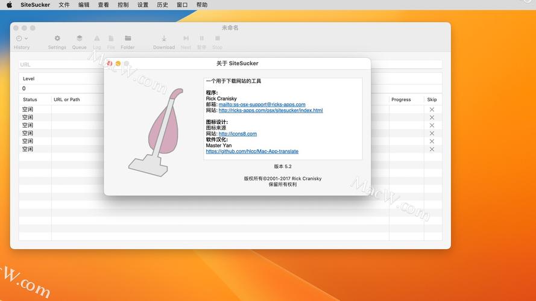Open the History toolbar icon
This screenshot has height=301, width=536.
pyautogui.click(x=19, y=39)
